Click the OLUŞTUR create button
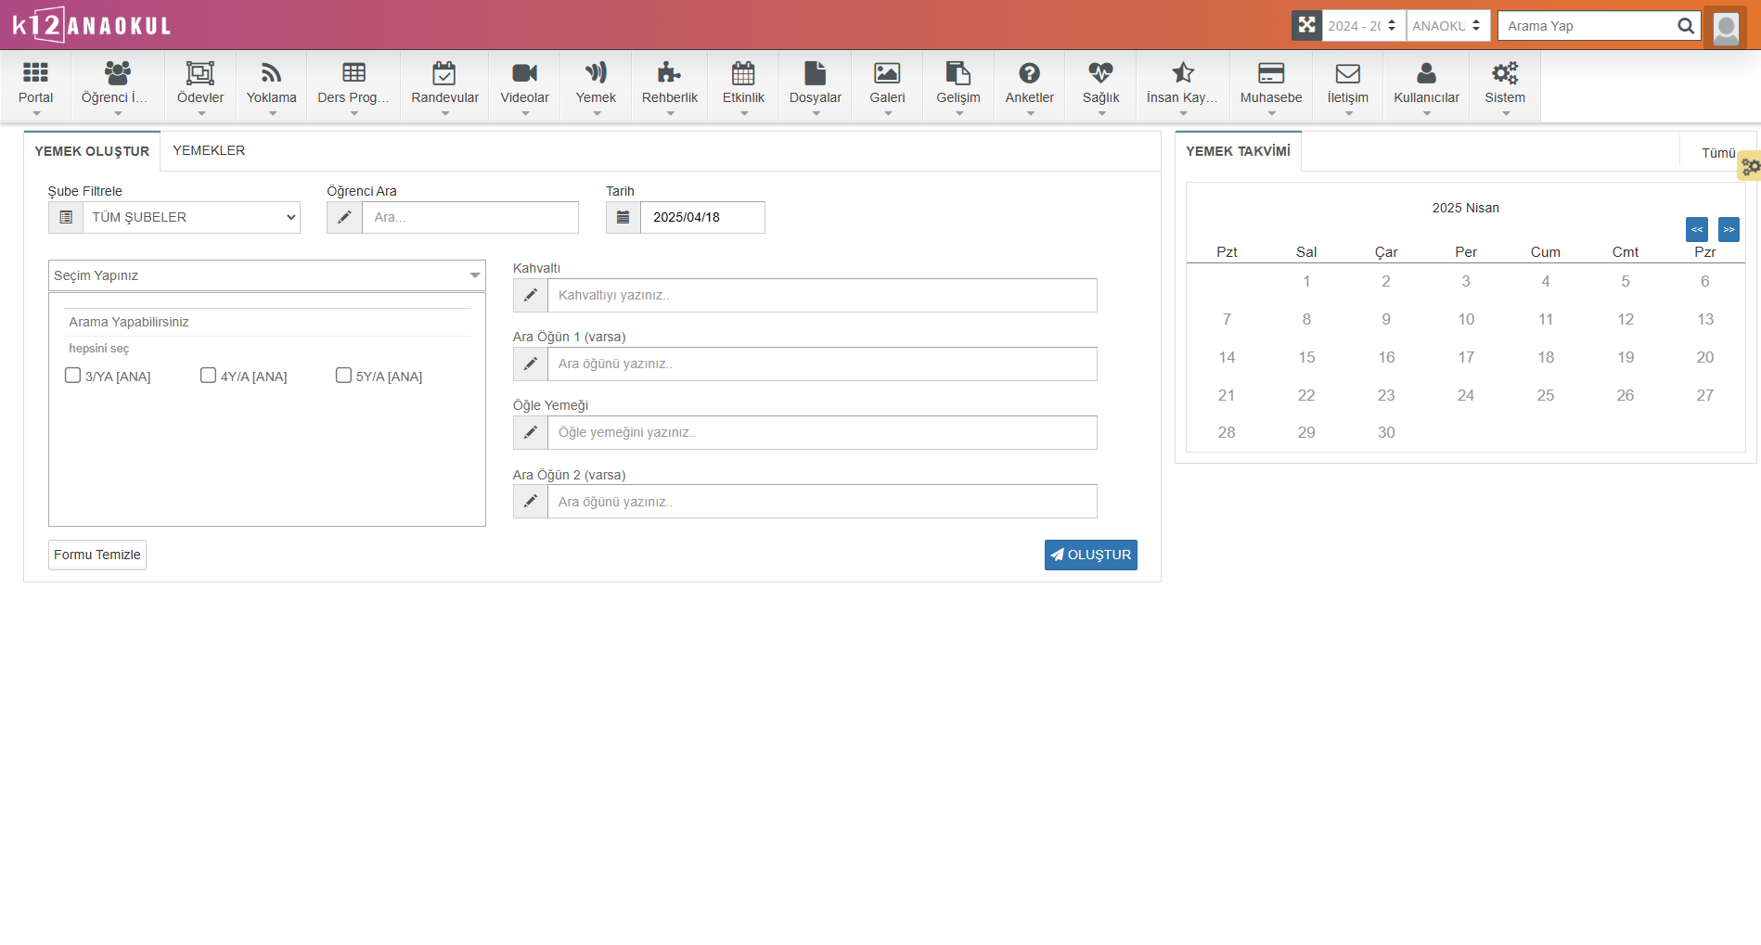This screenshot has width=1761, height=945. point(1090,555)
